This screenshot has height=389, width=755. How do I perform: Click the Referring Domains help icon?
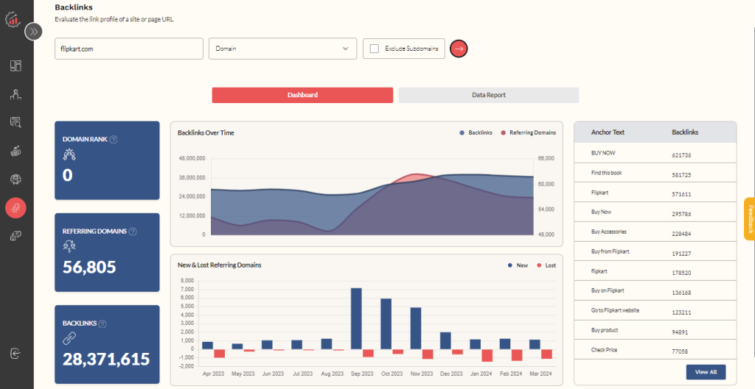133,231
